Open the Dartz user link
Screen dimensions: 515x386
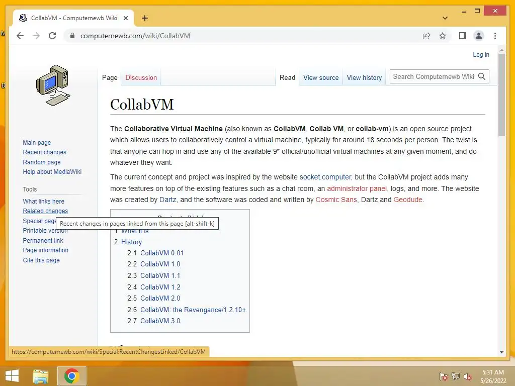coord(167,200)
